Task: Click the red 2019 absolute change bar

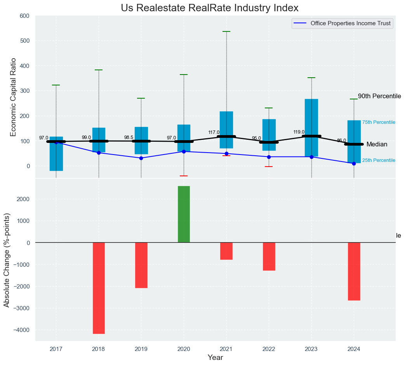Action: [x=141, y=265]
